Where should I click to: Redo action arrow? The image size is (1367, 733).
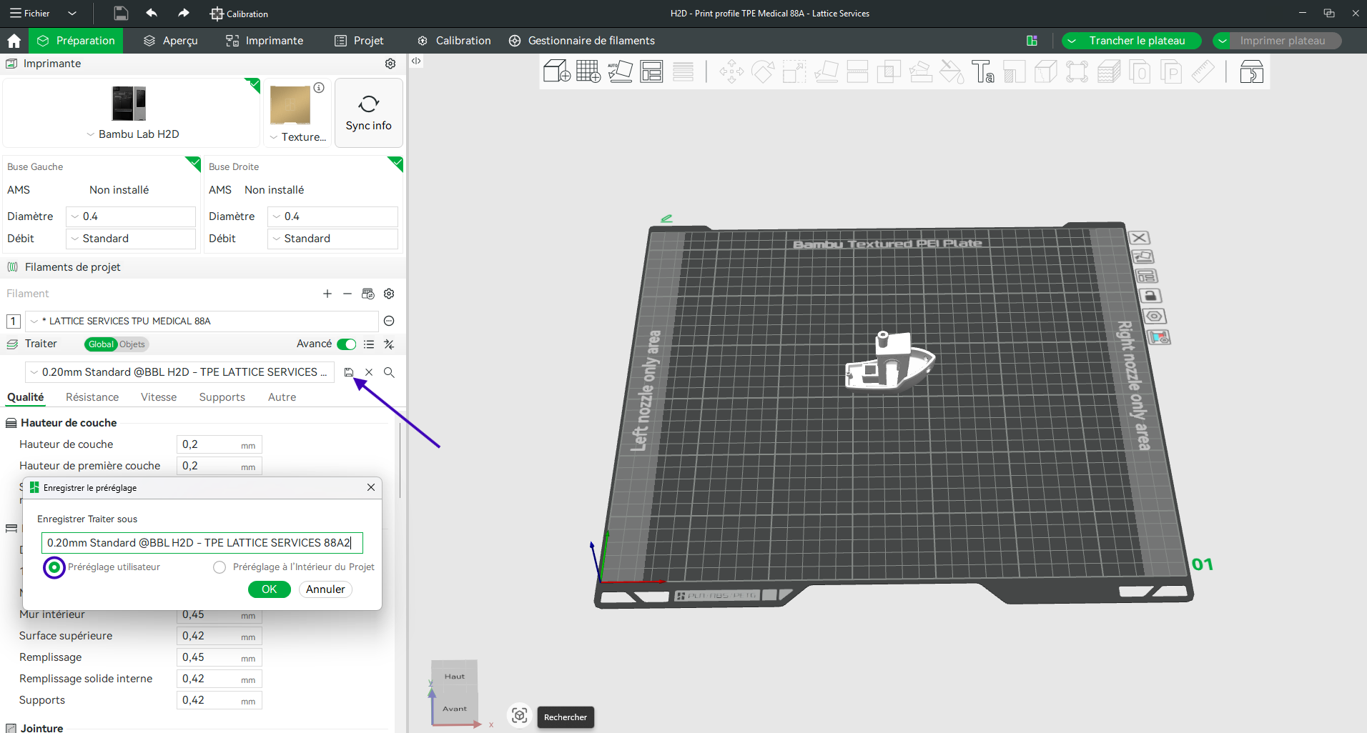[x=184, y=13]
